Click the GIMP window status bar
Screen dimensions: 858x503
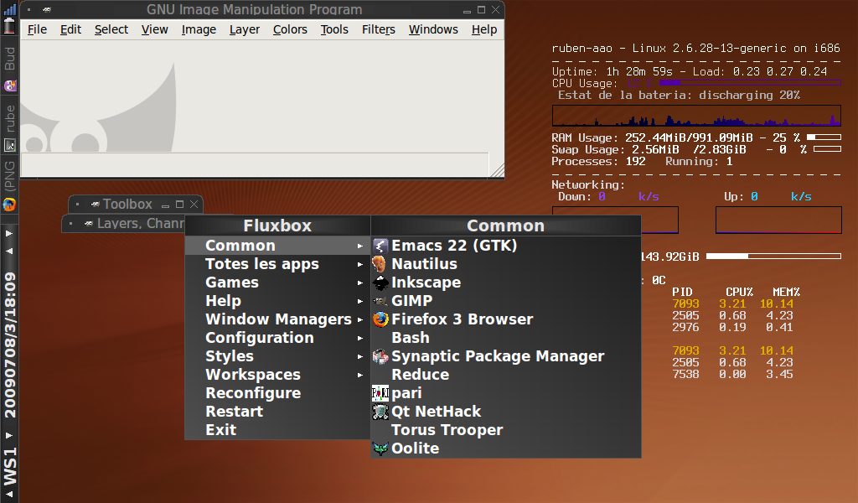click(255, 165)
